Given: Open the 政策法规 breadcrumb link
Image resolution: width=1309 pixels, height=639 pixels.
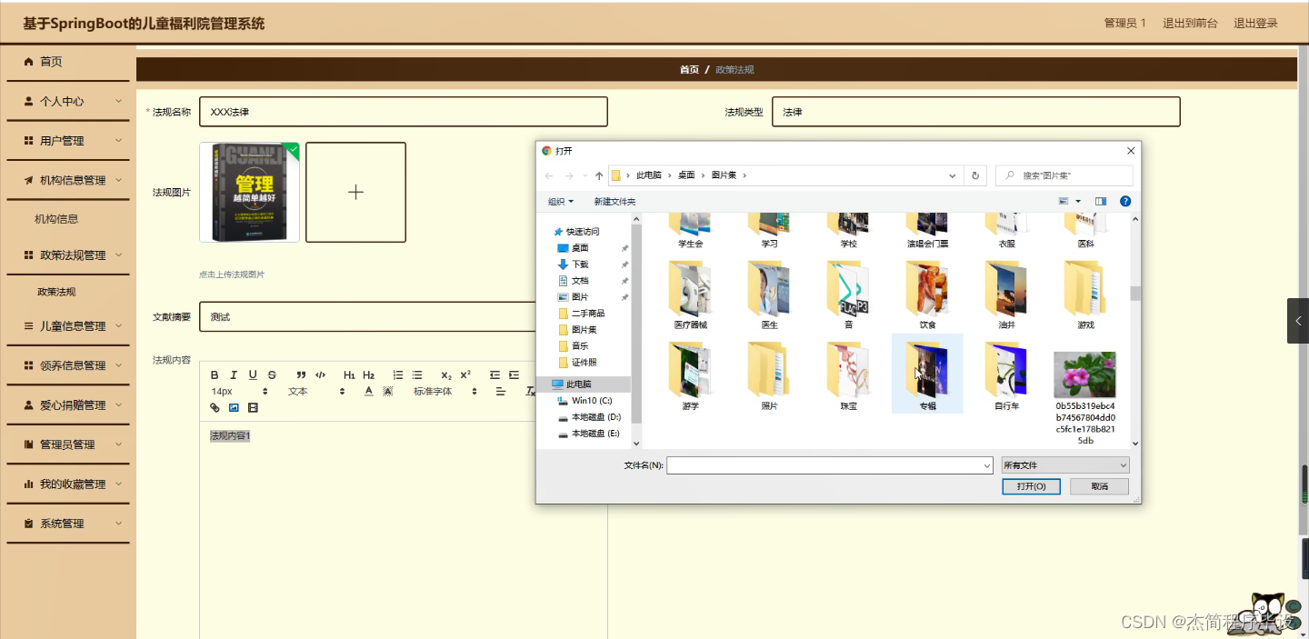Looking at the screenshot, I should [x=733, y=68].
